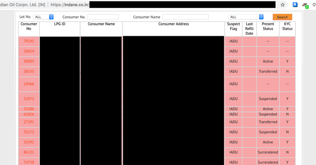
Task: Click KYC status N in row 28535
Action: coord(287,71)
